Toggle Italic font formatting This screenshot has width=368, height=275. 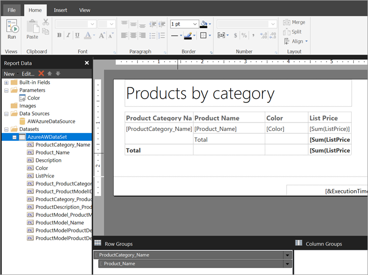point(68,36)
